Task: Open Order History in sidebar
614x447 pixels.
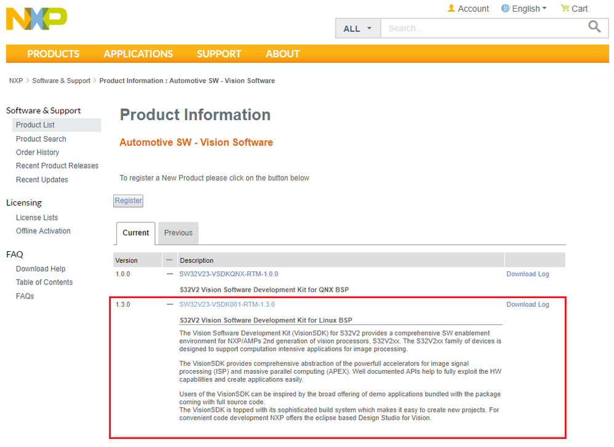Action: (38, 153)
